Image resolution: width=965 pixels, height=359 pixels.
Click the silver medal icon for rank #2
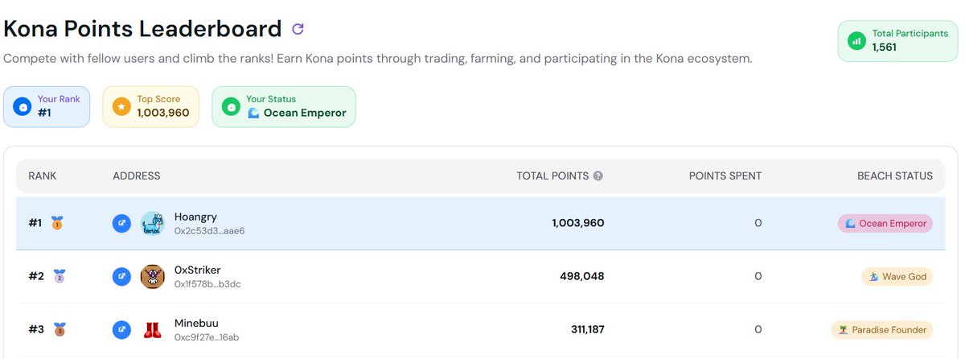pyautogui.click(x=59, y=276)
